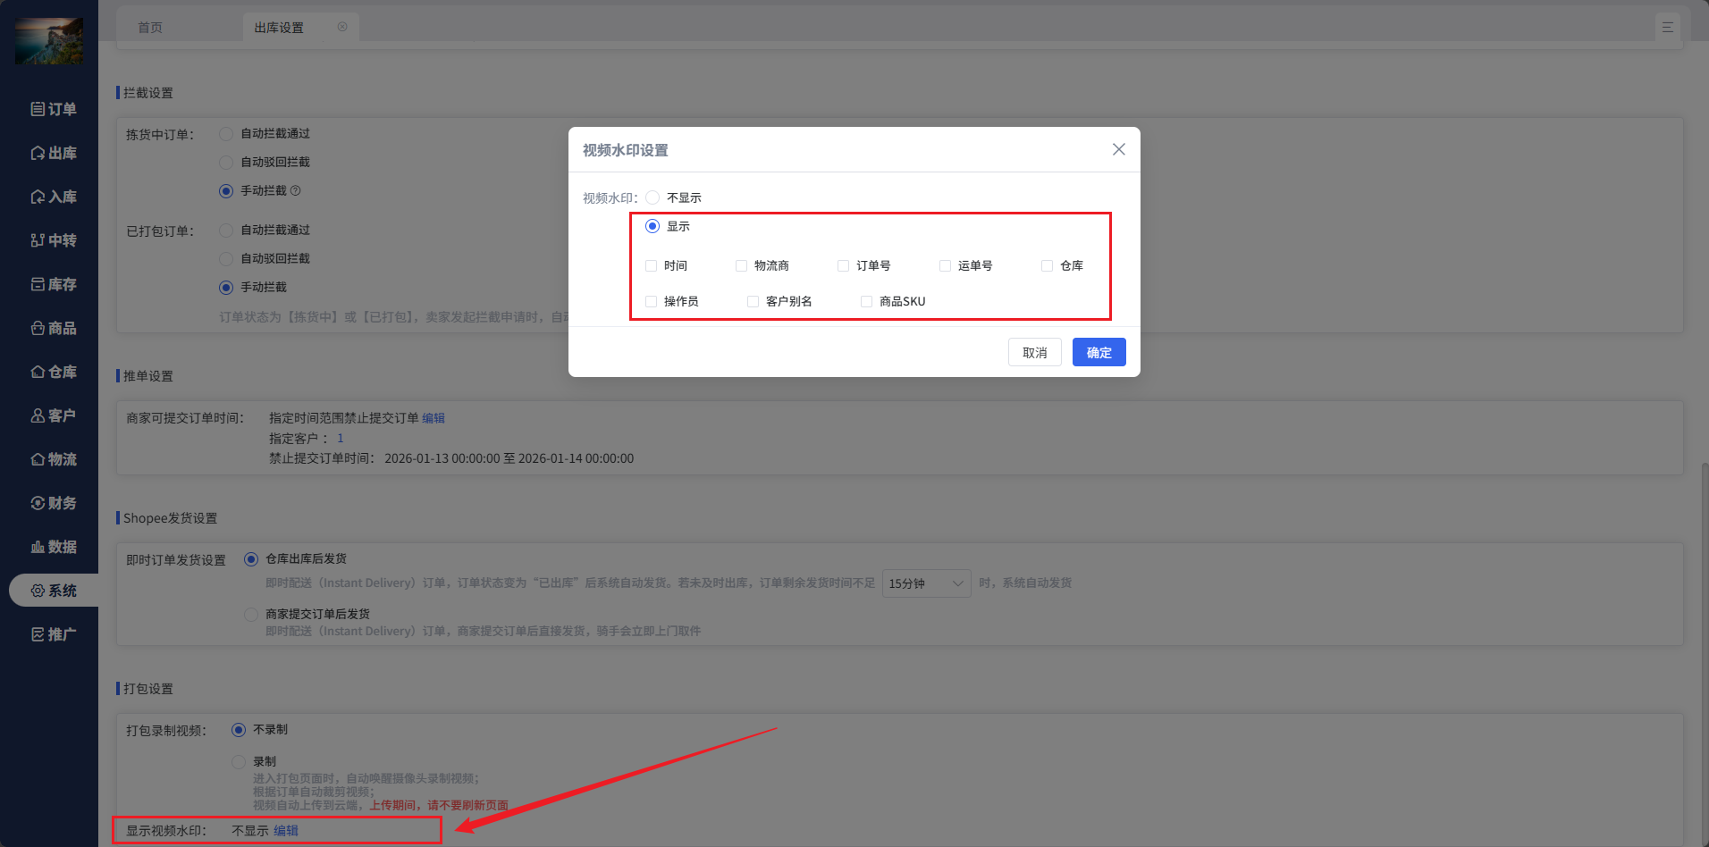Close the 视频水印设置 dialog
The width and height of the screenshot is (1709, 847).
coord(1119,149)
